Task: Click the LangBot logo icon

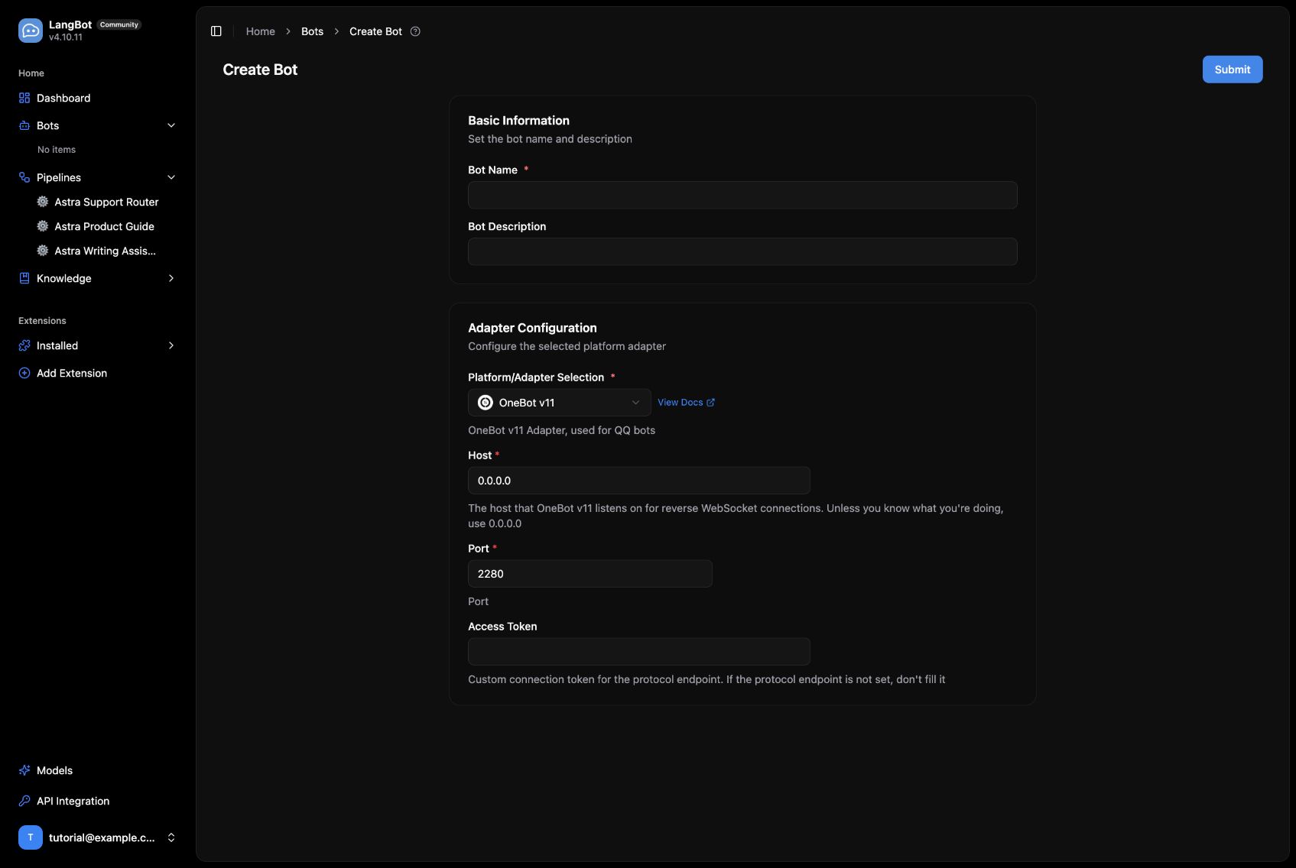Action: tap(31, 31)
